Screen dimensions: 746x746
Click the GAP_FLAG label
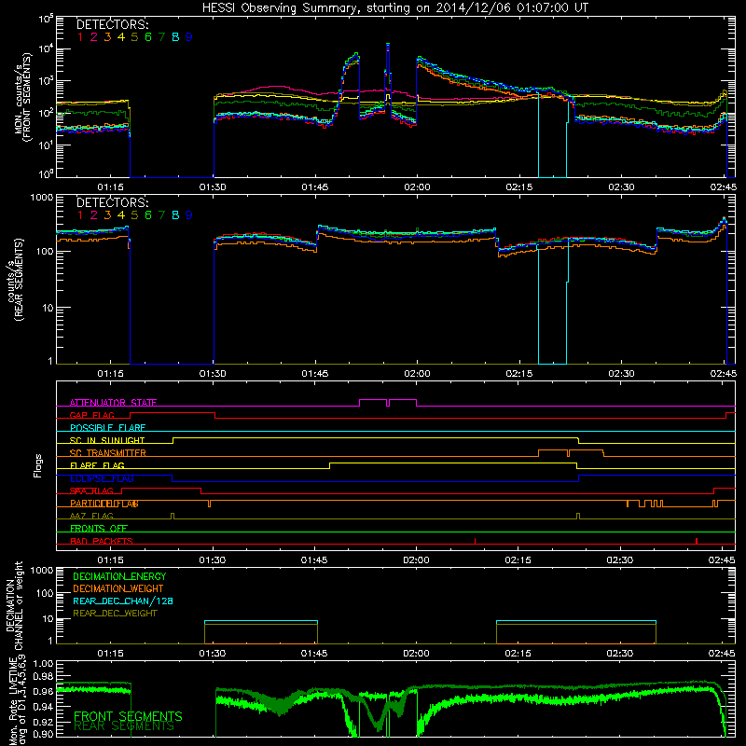[x=91, y=415]
